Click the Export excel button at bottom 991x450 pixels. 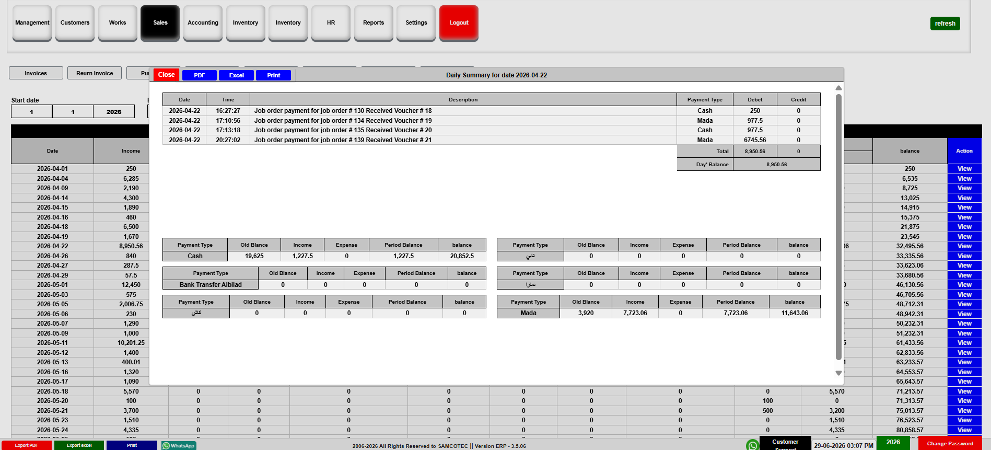(x=79, y=445)
